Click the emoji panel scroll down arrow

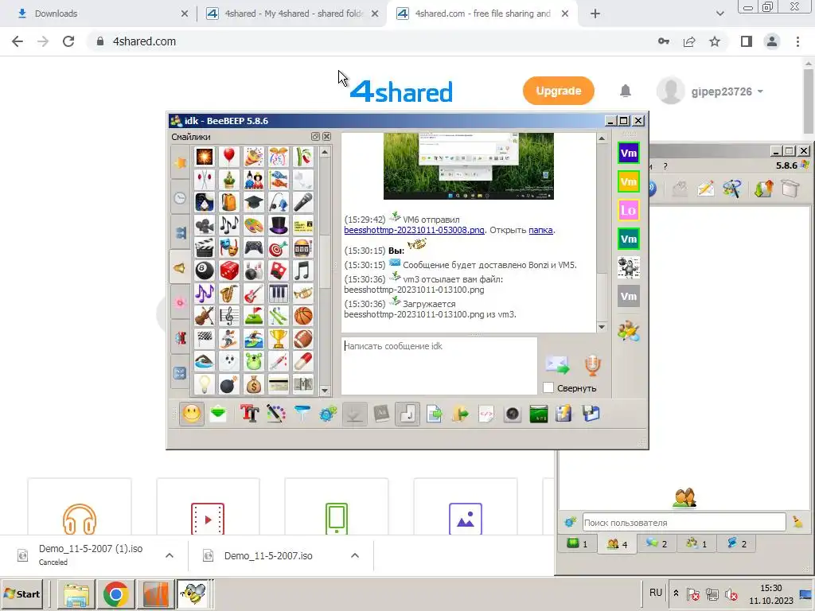[325, 390]
